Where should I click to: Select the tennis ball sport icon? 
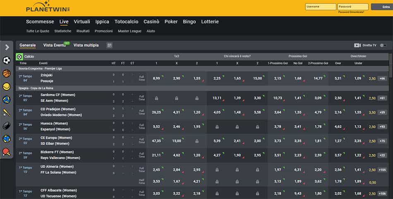7,86
